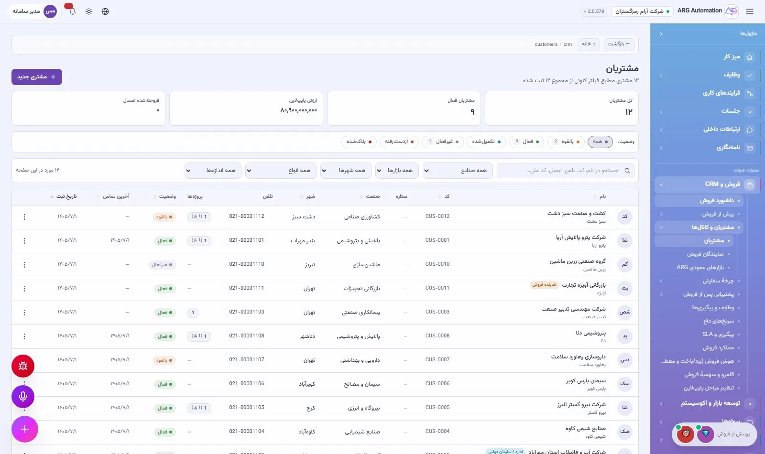
Task: Click the blue diamond assistant icon
Action: (x=706, y=434)
